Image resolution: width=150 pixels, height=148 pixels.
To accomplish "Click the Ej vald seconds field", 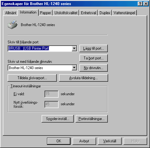I will [51, 94].
